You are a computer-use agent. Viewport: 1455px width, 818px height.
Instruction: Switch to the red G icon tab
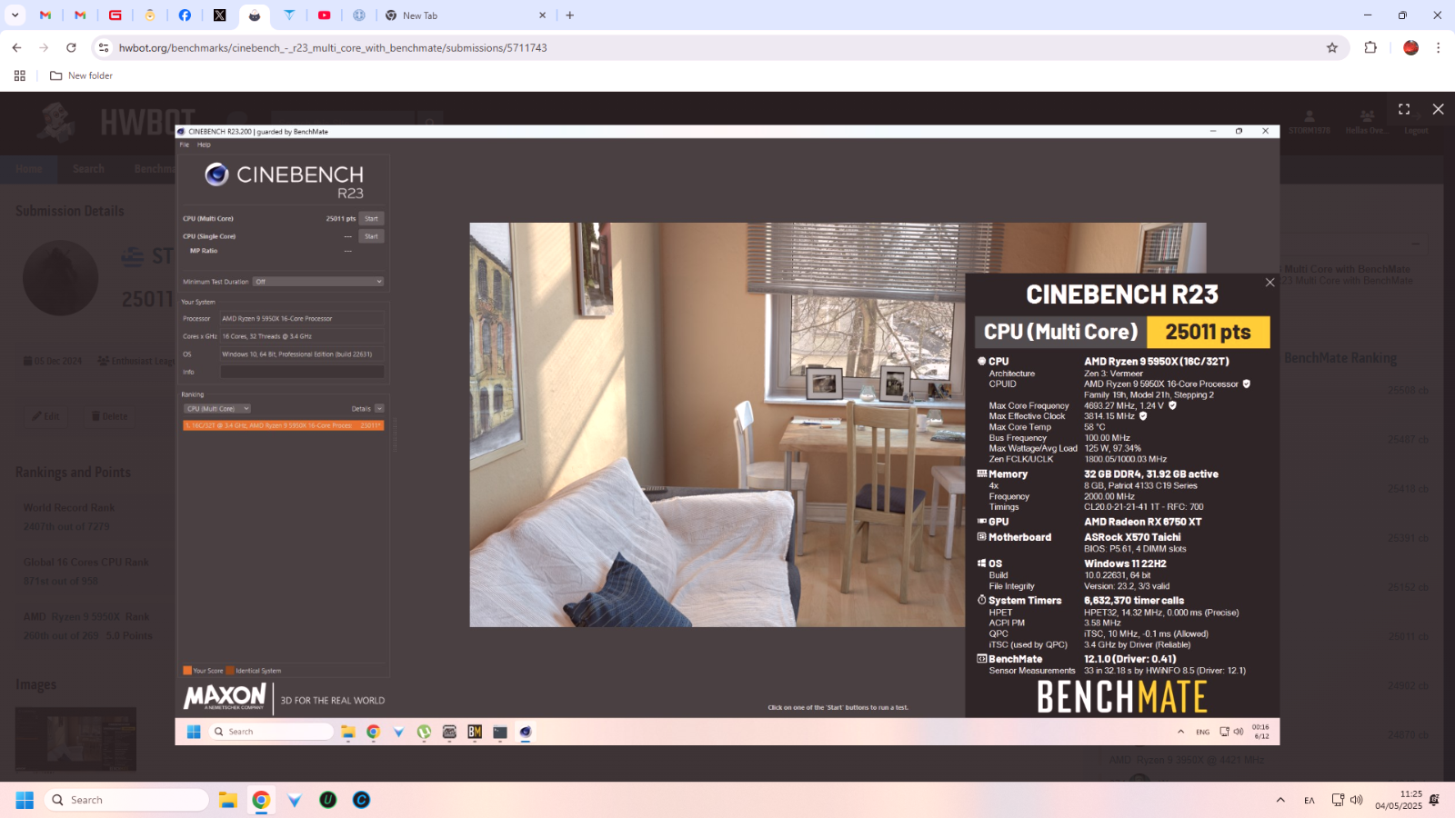pos(115,15)
